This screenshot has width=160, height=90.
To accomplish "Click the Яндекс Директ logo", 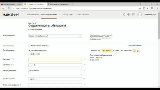I will coord(11,14).
